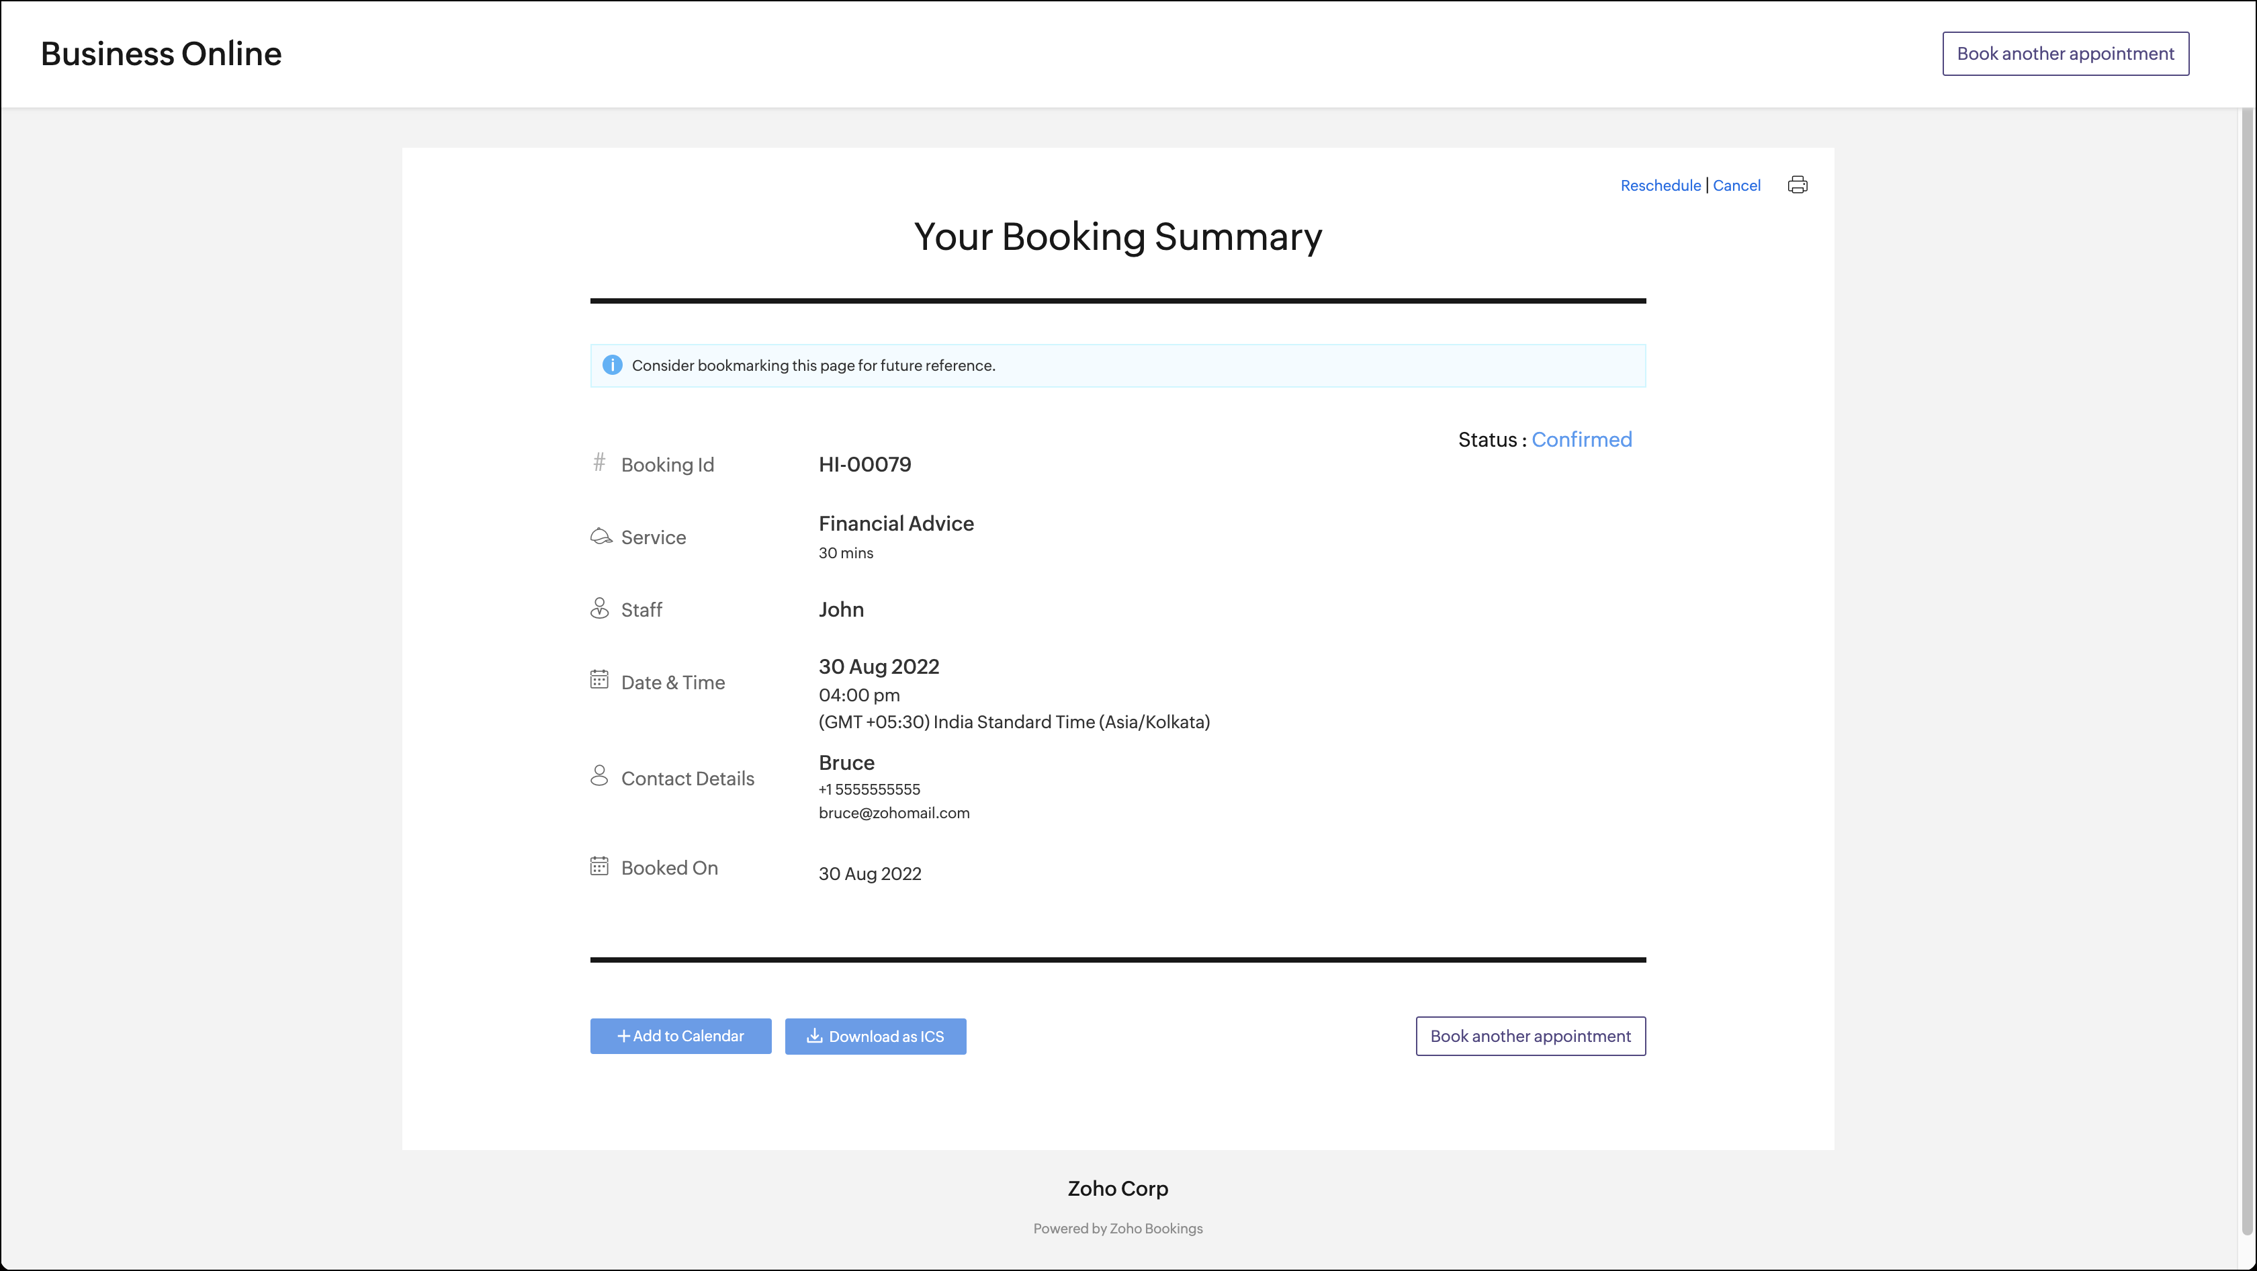Click the Date & Time calendar icon
The width and height of the screenshot is (2257, 1271).
pyautogui.click(x=599, y=680)
